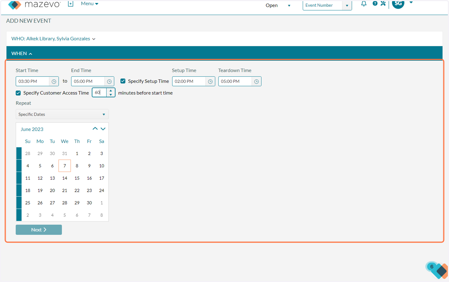Select June 23 in the calendar

coord(89,191)
